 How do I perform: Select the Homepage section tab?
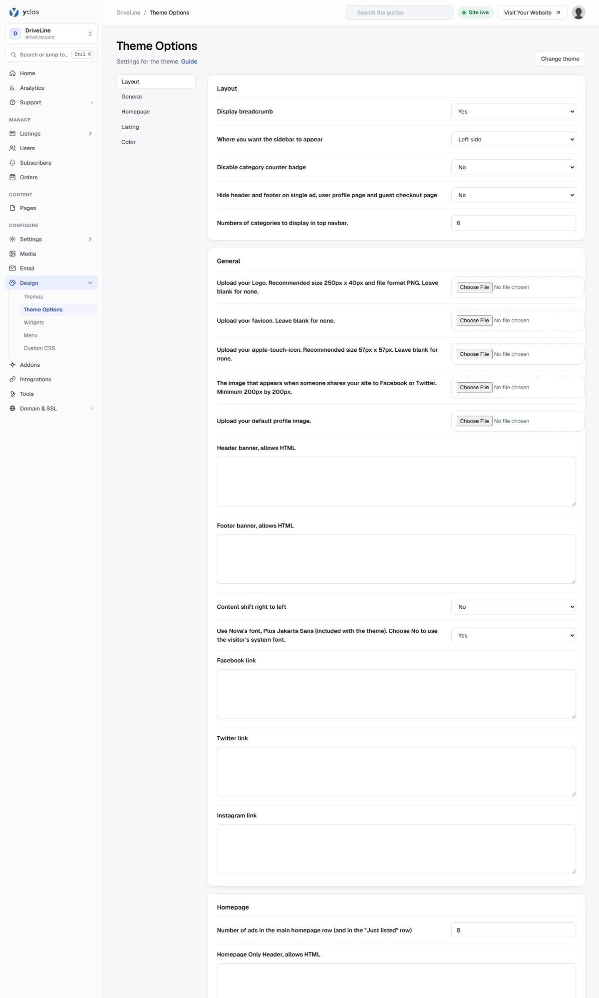coord(156,112)
